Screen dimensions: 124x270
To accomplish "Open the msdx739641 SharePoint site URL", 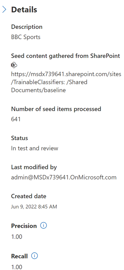I will tap(66, 82).
